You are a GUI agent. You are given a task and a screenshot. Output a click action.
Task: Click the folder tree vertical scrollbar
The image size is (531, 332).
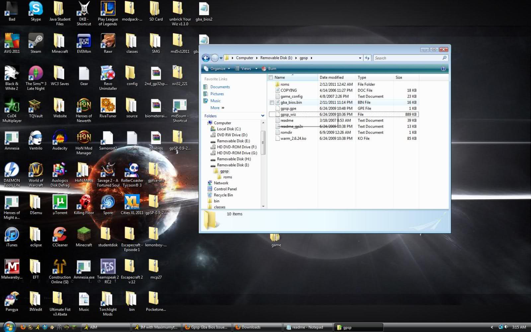tap(263, 143)
